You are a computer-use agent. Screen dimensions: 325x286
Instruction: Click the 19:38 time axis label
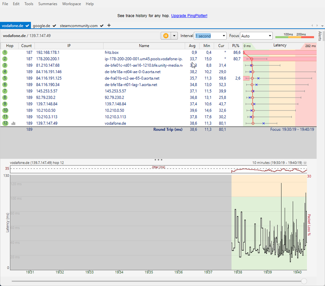click(x=238, y=272)
